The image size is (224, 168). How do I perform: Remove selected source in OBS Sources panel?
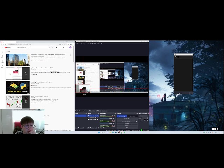coord(91,128)
